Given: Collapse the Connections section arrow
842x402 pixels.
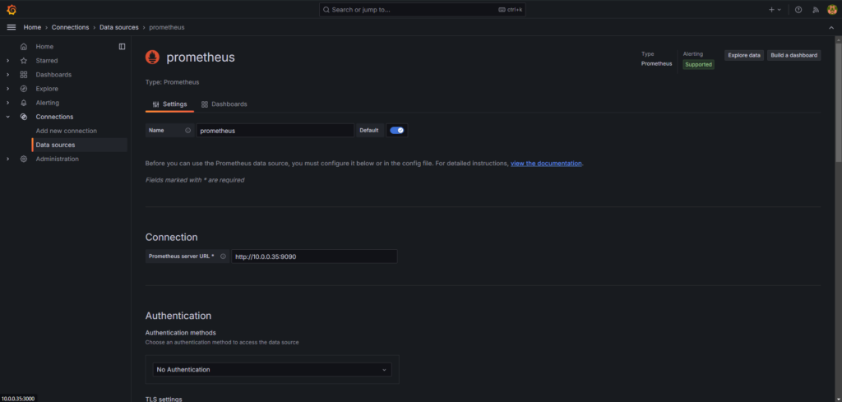Looking at the screenshot, I should pyautogui.click(x=7, y=117).
